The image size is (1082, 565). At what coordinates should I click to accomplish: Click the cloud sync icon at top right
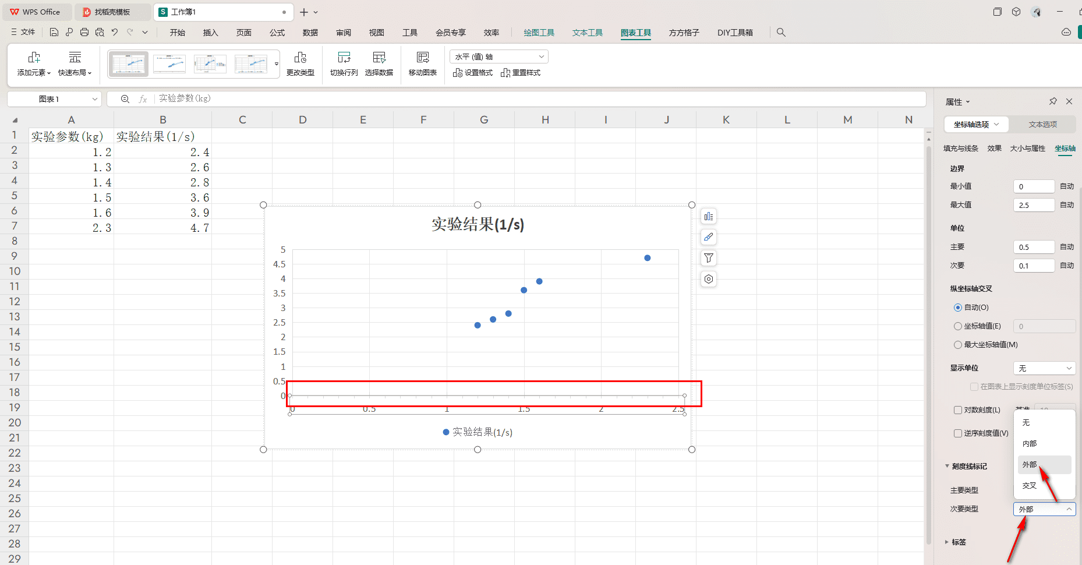1066,33
